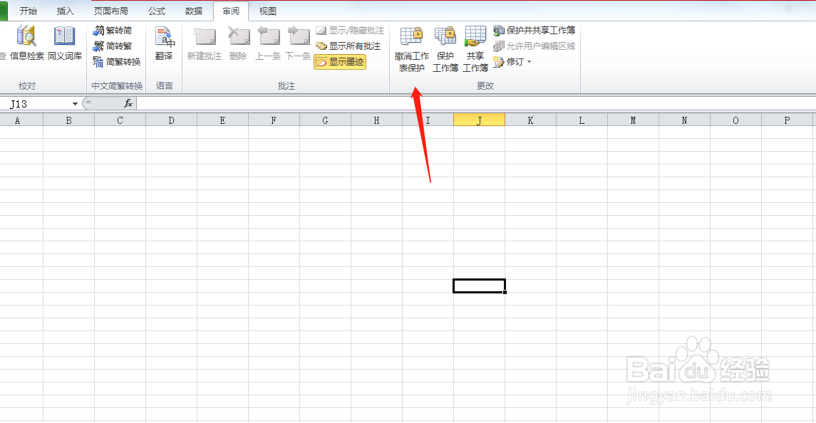
Task: Click 共享工作簿 to share workbook
Action: [x=475, y=48]
